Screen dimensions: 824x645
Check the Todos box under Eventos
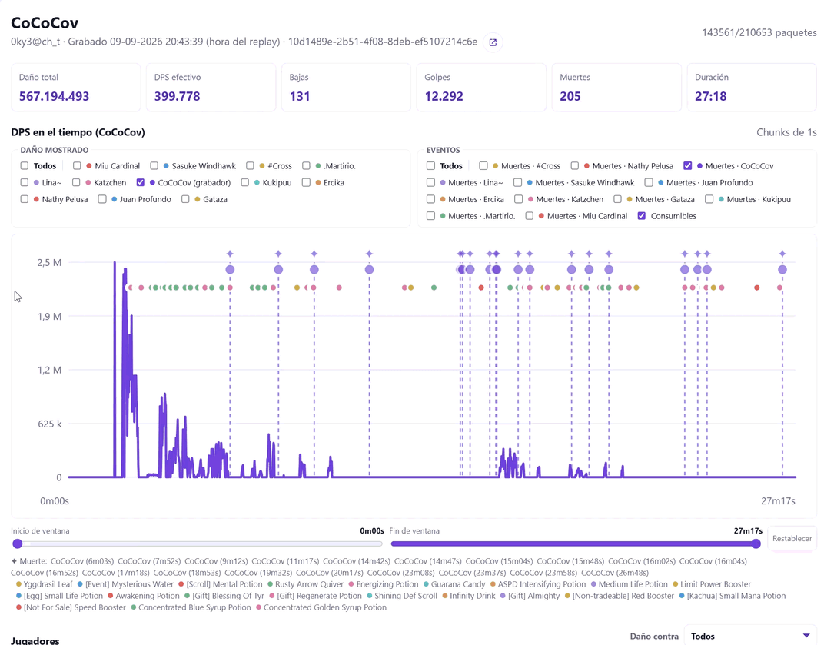pos(431,165)
